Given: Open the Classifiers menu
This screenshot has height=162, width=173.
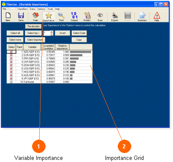Looking at the screenshot, I should coord(22,9).
